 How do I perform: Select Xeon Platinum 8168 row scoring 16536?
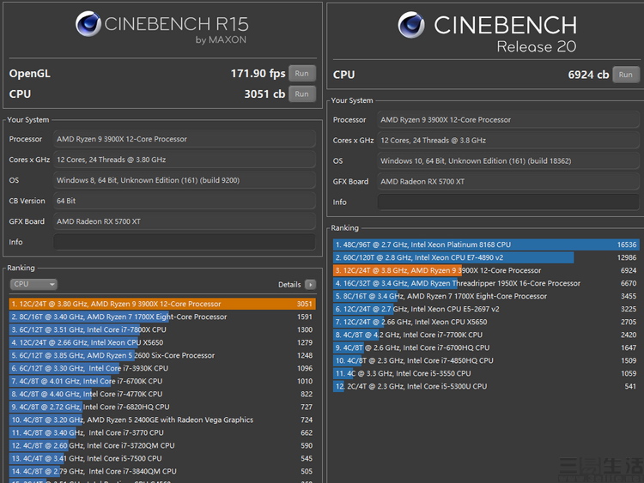[x=486, y=245]
